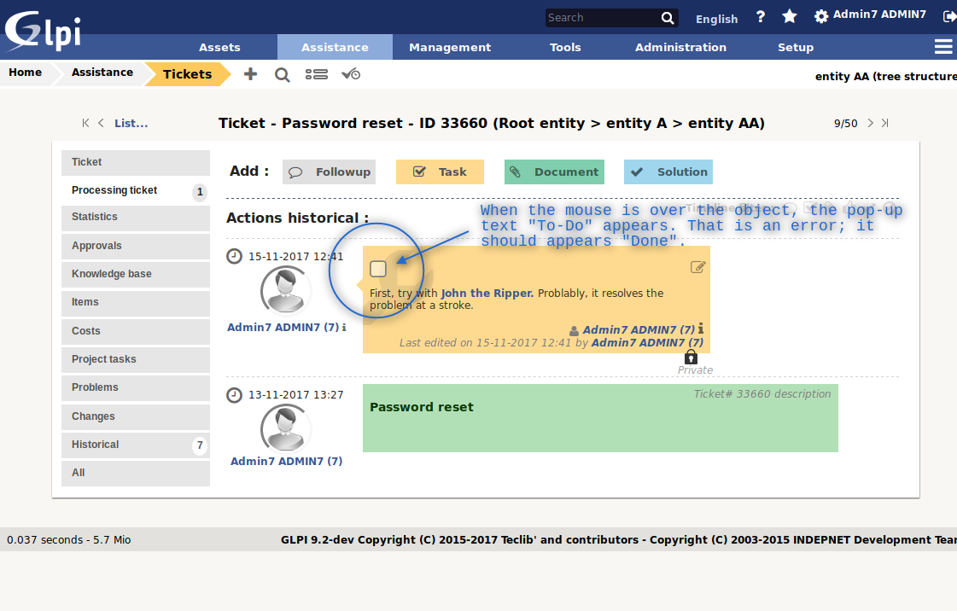This screenshot has width=957, height=611.
Task: Open preferences gear icon next to Admin7
Action: (x=821, y=16)
